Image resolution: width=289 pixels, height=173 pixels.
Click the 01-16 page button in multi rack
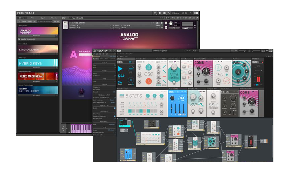167,18
